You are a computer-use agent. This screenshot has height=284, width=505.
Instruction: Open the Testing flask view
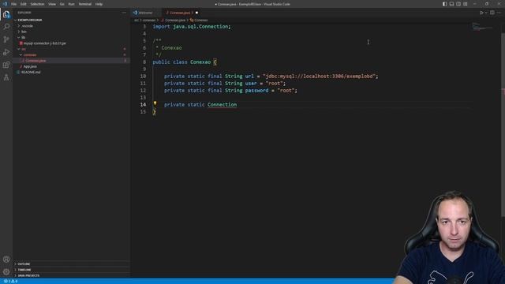tap(6, 77)
